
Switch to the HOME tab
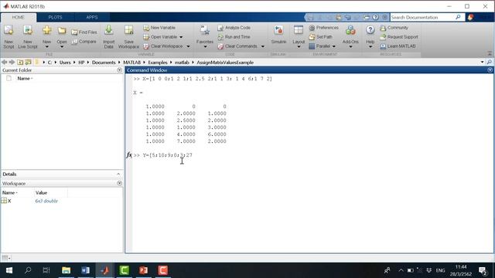(19, 17)
